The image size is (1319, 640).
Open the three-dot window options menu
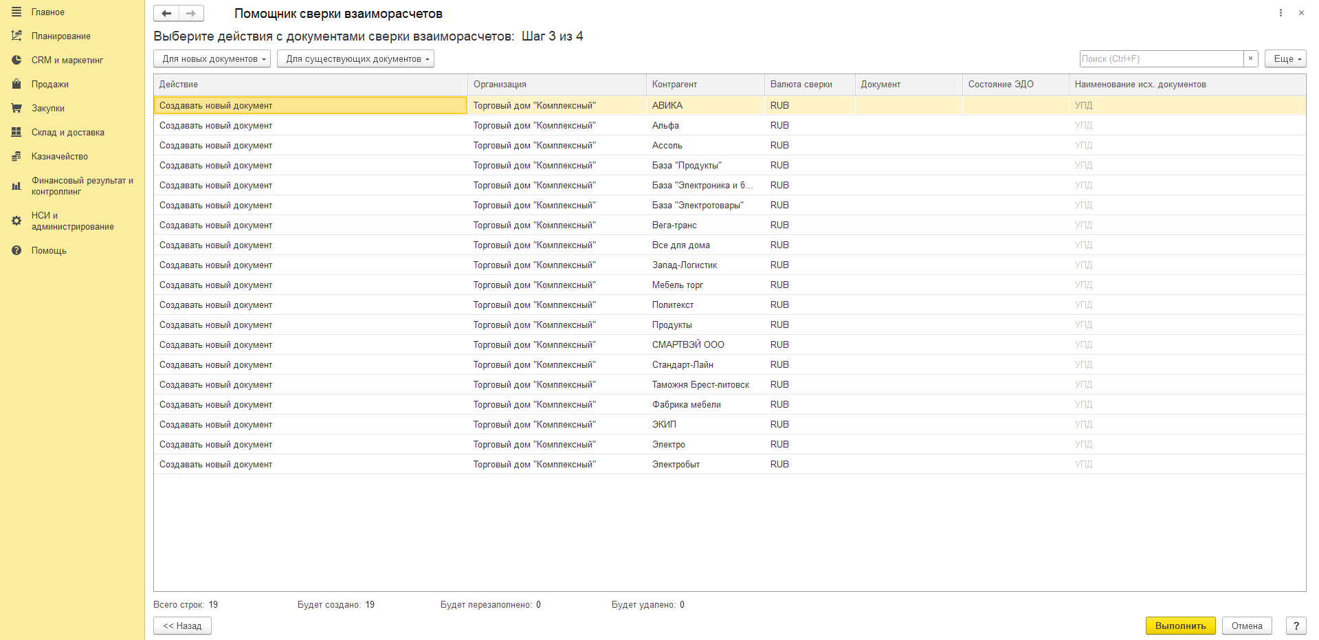(1281, 12)
